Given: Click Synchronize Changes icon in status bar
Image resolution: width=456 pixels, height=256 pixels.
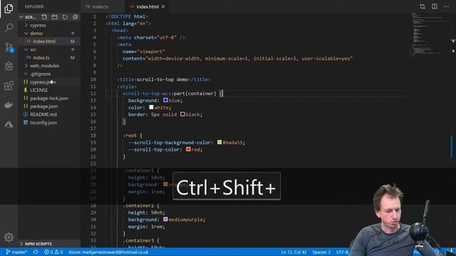Looking at the screenshot, I should (x=36, y=252).
